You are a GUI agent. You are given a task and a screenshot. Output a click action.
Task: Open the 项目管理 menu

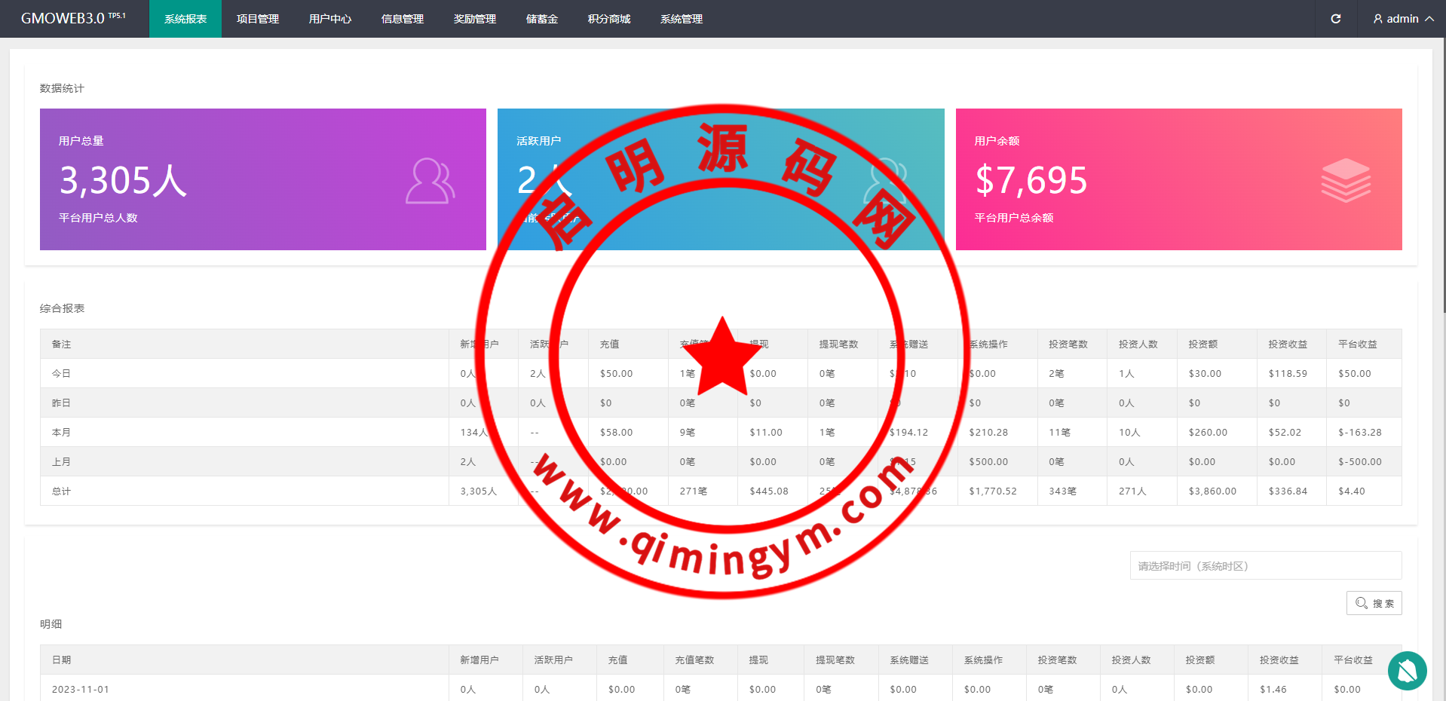[258, 19]
